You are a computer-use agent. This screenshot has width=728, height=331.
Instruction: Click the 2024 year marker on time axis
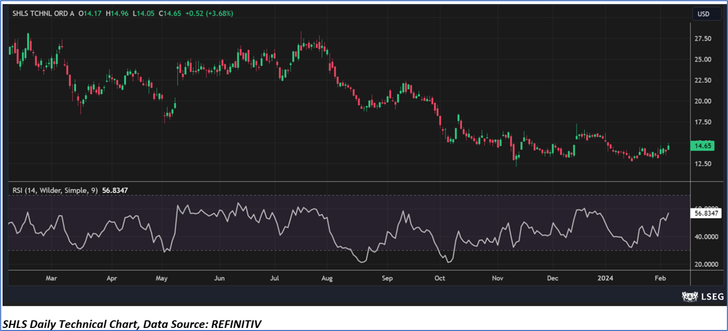pos(607,279)
